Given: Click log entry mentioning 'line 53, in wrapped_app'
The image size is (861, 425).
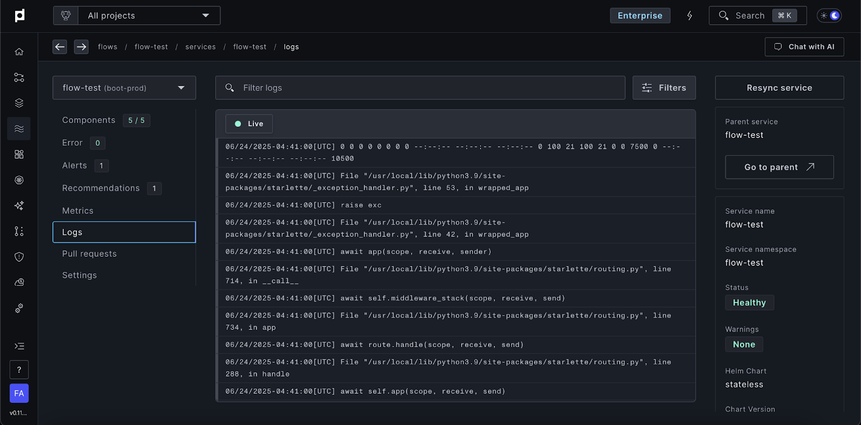Looking at the screenshot, I should tap(456, 182).
